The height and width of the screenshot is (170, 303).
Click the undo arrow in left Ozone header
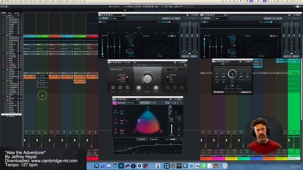[x=187, y=18]
